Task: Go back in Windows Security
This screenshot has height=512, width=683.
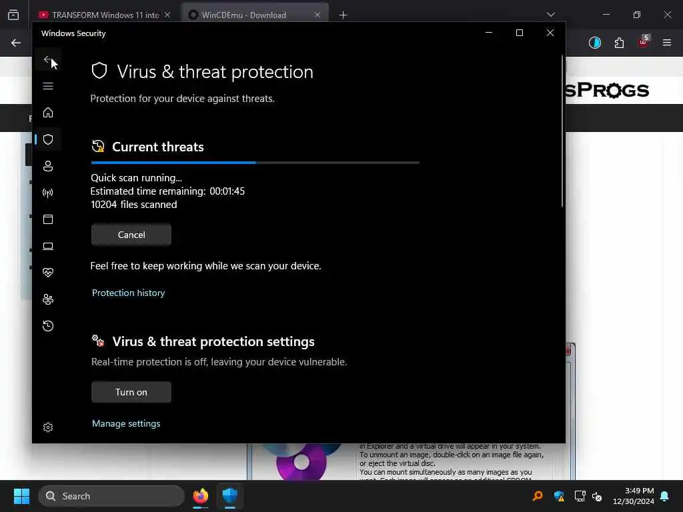Action: [x=47, y=59]
